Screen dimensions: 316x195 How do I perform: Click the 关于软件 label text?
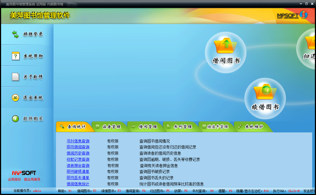coord(33,77)
